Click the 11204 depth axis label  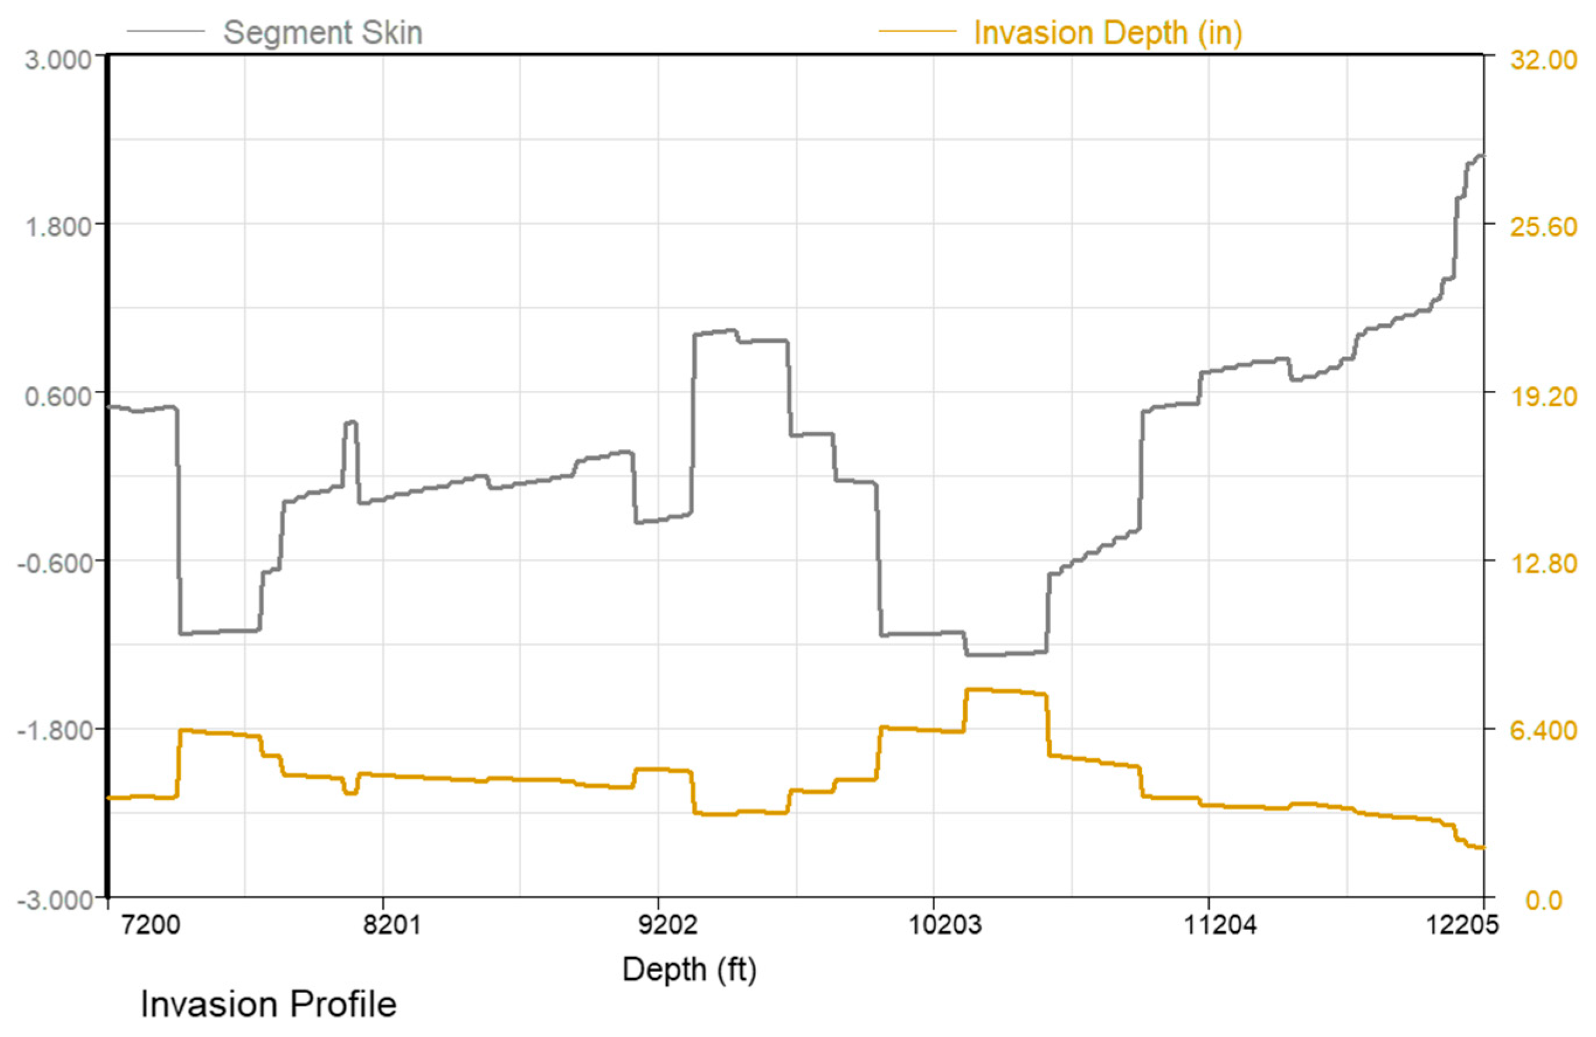pyautogui.click(x=1220, y=925)
